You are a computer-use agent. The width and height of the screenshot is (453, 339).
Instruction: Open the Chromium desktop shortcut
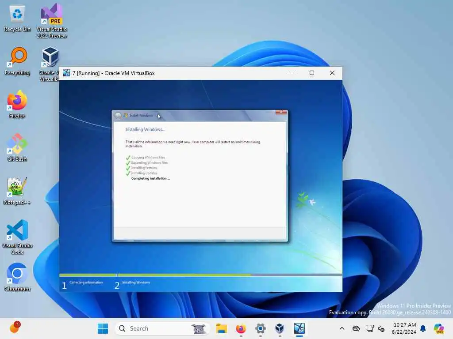click(x=17, y=277)
